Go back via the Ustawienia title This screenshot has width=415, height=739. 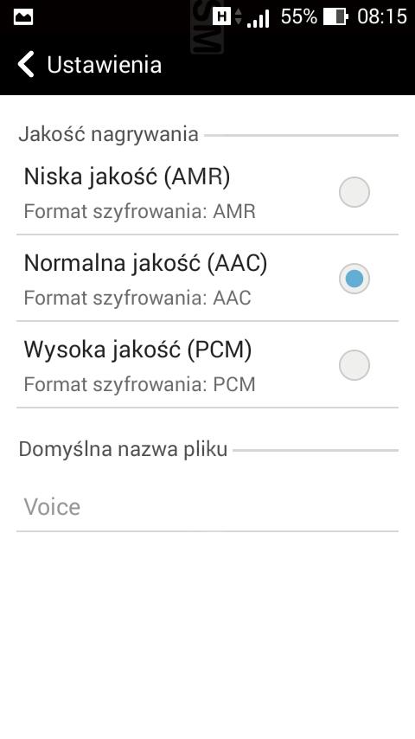[x=104, y=65]
